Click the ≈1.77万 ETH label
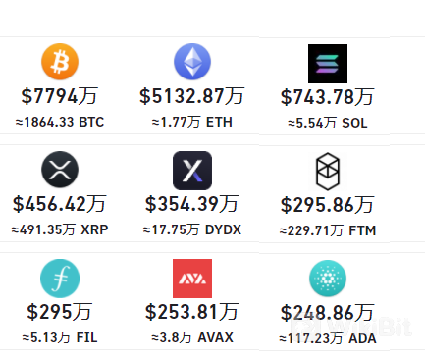425x357 pixels. tap(192, 123)
